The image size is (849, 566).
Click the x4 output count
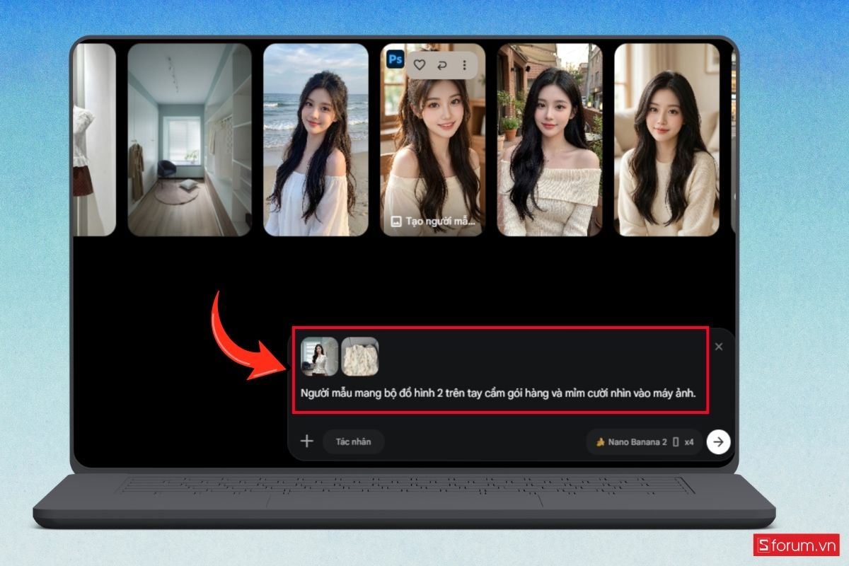[689, 442]
